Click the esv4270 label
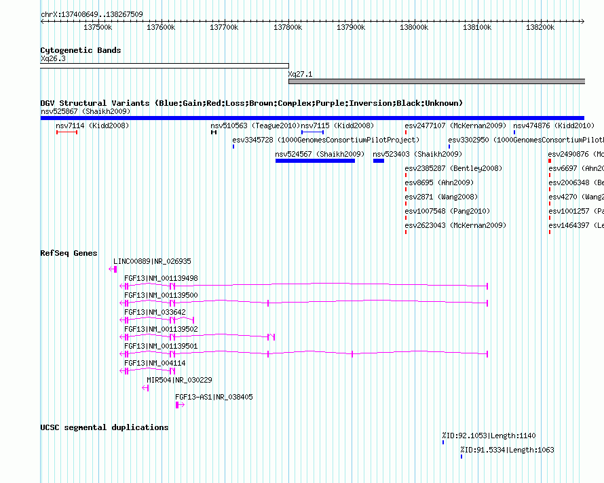Viewport: 604px width, 483px height. pyautogui.click(x=576, y=197)
